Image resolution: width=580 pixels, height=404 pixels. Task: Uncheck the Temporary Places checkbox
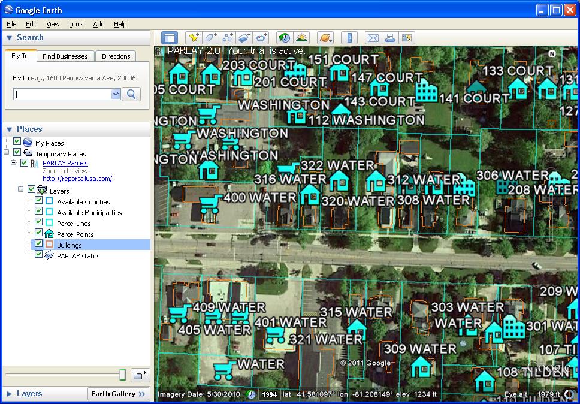(17, 152)
